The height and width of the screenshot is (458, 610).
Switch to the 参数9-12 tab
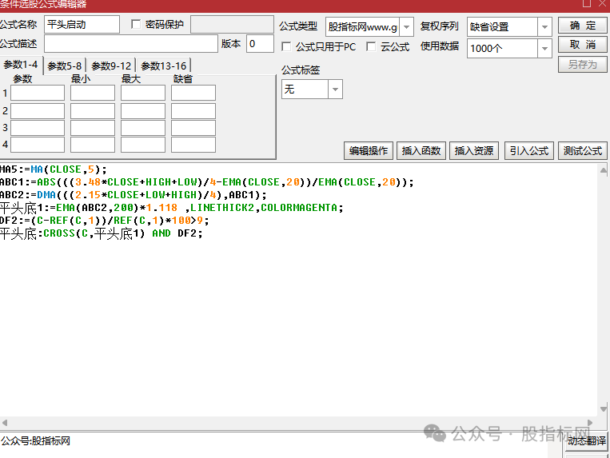point(111,66)
